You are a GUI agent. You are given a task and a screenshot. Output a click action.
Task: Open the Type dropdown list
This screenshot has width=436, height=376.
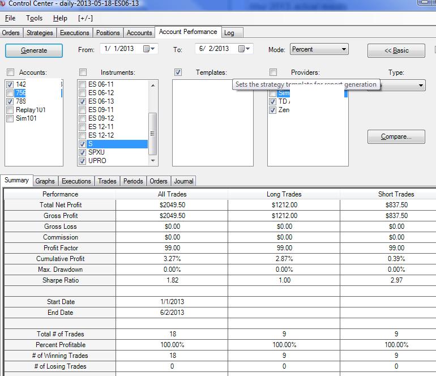pos(421,86)
